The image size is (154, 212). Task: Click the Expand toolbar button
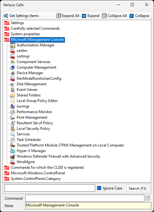point(91,16)
